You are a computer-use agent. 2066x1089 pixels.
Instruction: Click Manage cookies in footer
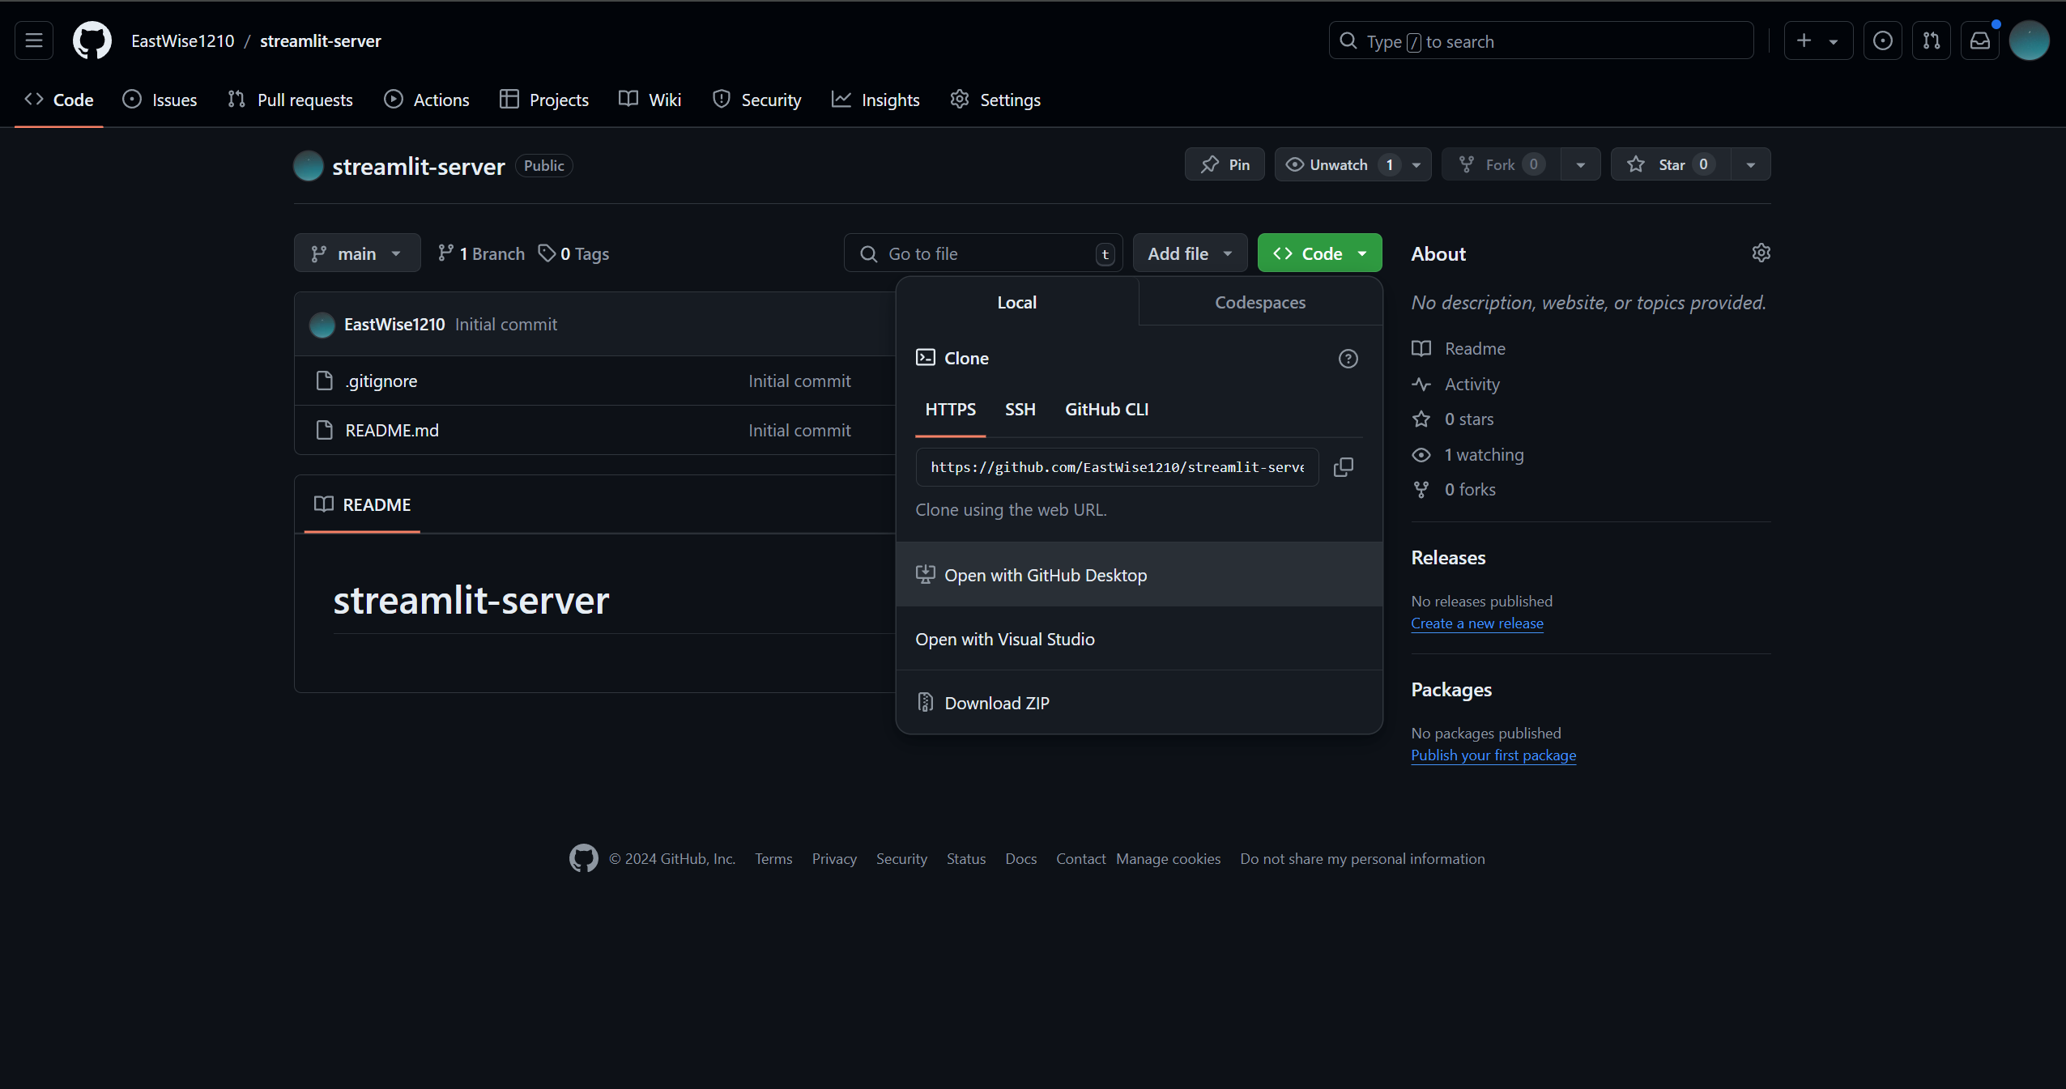click(x=1168, y=858)
